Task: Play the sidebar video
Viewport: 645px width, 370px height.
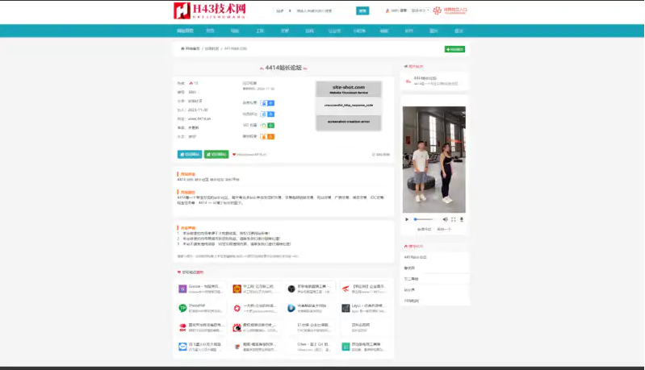Action: coord(407,219)
